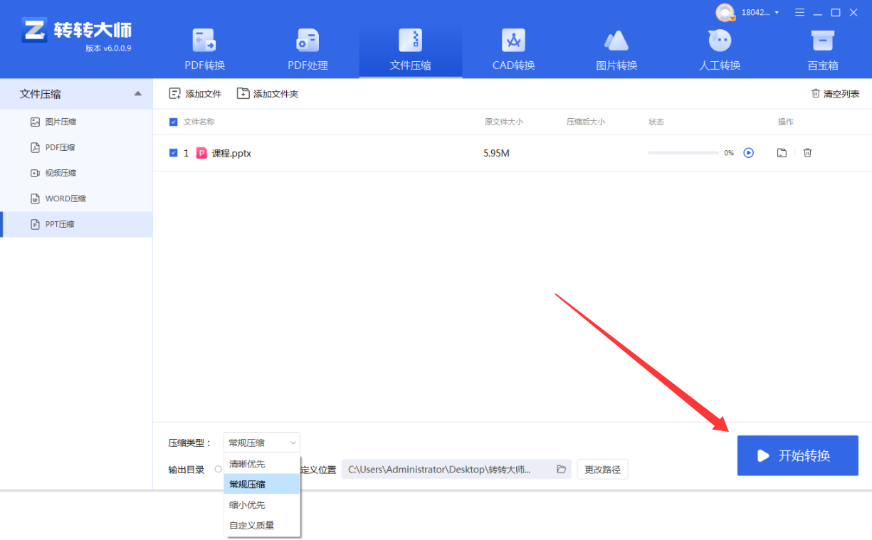872x540 pixels.
Task: Click the user avatar icon
Action: tap(725, 12)
